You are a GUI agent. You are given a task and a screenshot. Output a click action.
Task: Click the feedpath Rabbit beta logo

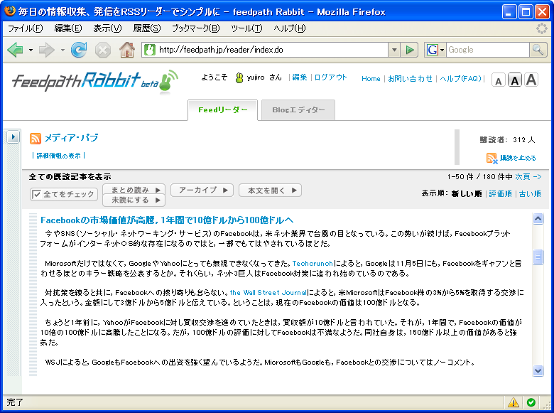[x=95, y=82]
